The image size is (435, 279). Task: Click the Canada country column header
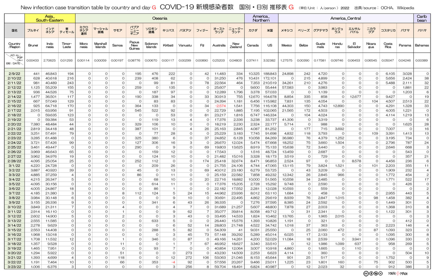click(x=253, y=45)
